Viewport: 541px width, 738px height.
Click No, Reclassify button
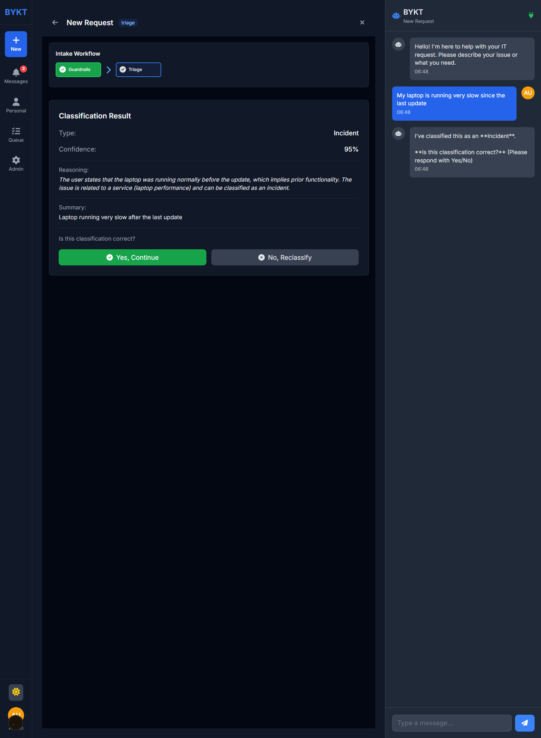(285, 258)
